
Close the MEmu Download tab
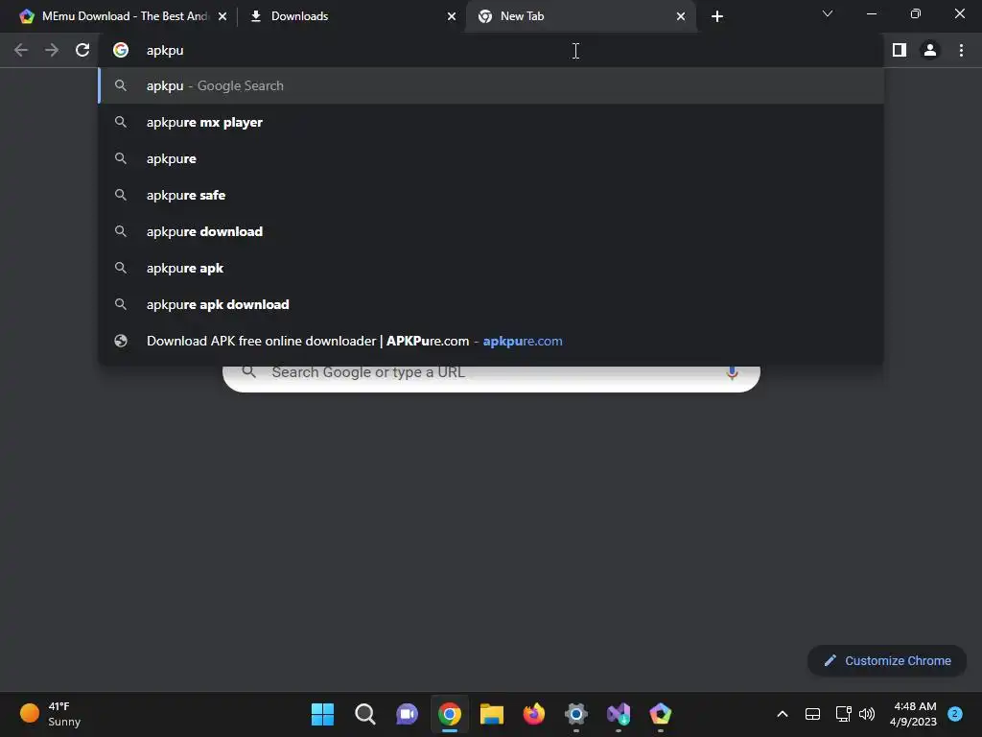tap(222, 16)
